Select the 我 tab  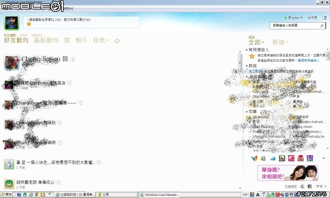tap(67, 40)
